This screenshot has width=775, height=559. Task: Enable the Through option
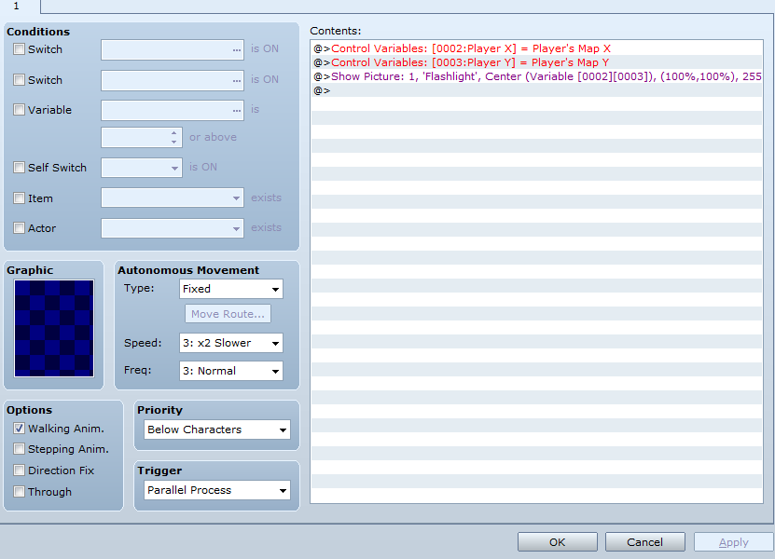20,492
